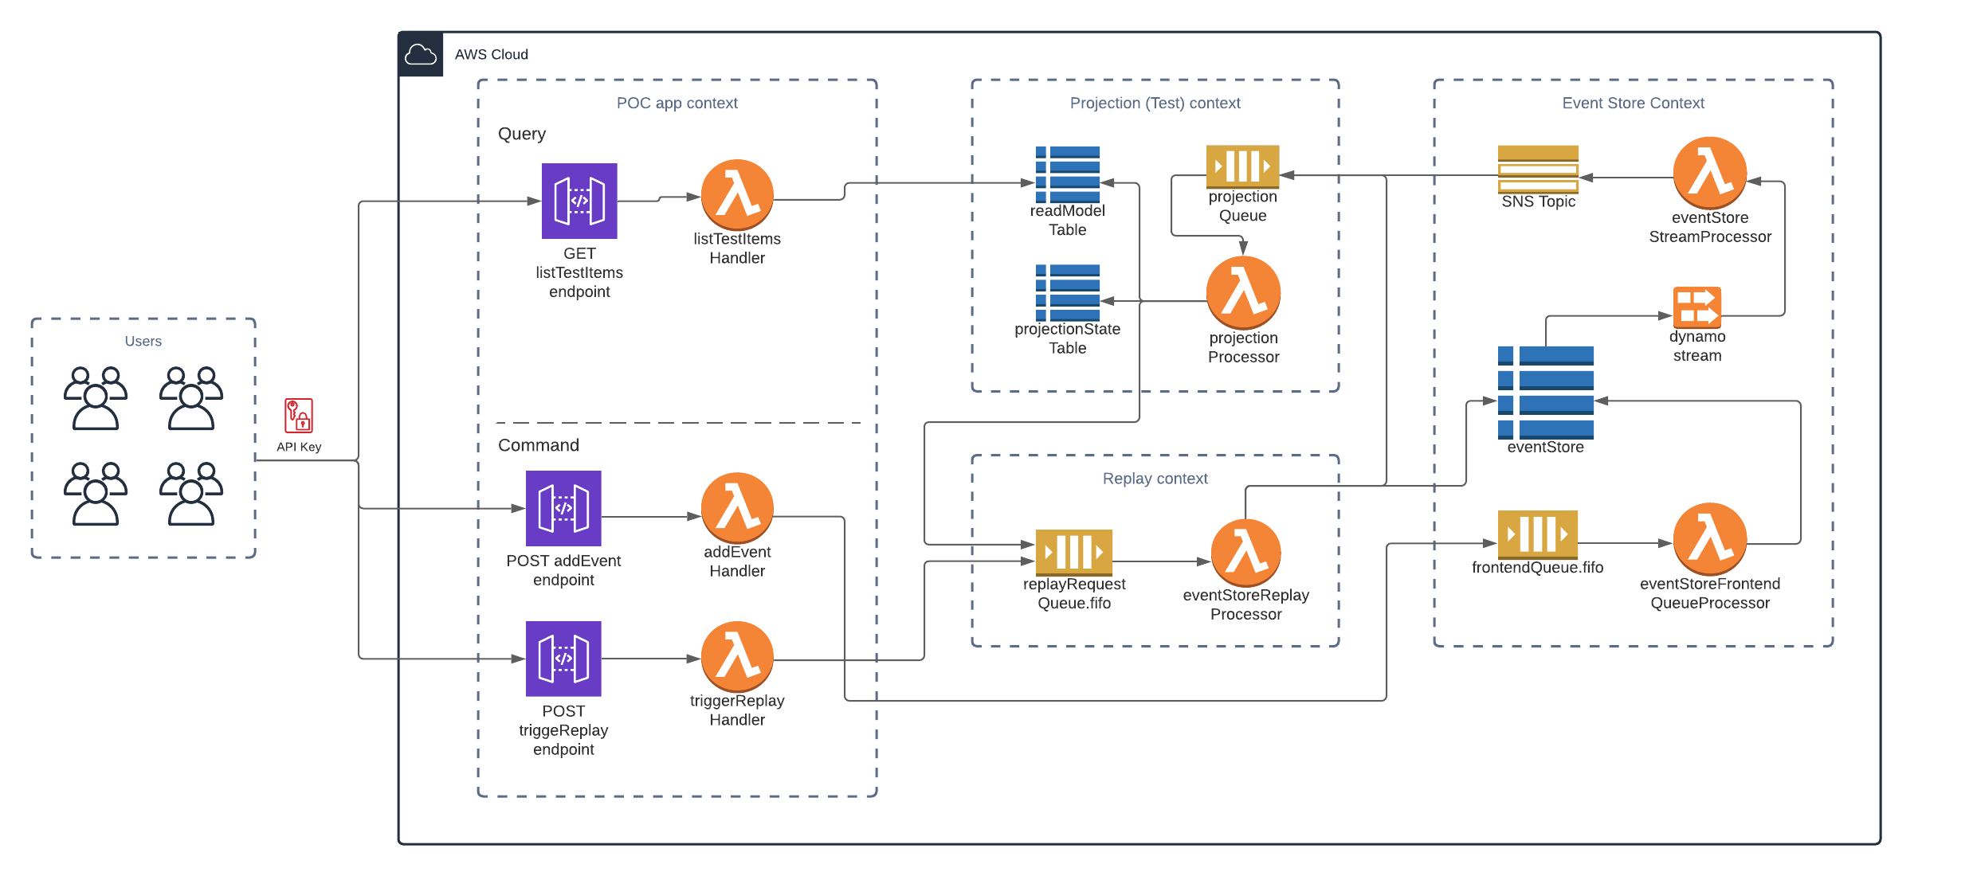Select the dynamo stream icon
The image size is (1969, 876).
click(1696, 307)
